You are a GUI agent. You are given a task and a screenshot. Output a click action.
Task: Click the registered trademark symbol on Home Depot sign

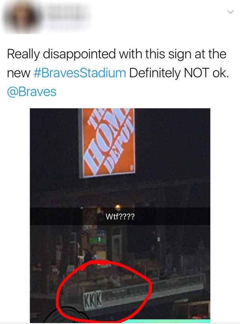[131, 168]
